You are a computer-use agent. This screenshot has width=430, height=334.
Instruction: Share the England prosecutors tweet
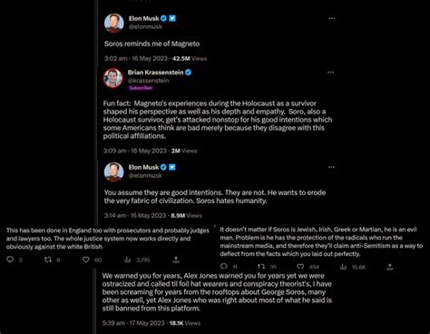[176, 260]
